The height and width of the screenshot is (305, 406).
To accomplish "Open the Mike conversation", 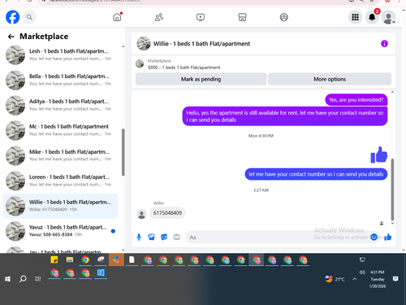I will coord(61,155).
